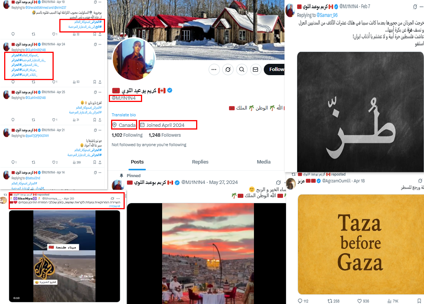Open message envelope icon button
424x304 pixels.
click(x=255, y=69)
